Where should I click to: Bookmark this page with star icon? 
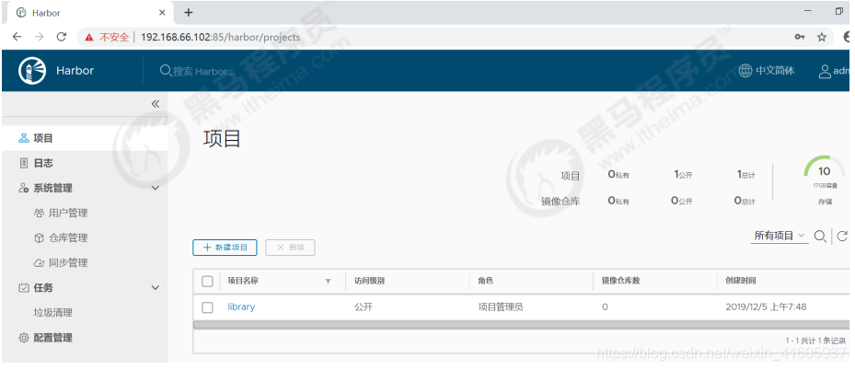tap(822, 37)
